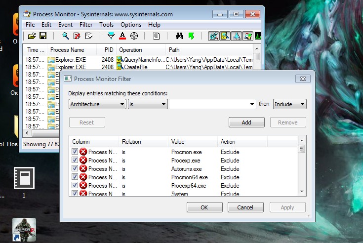Screen dimensions: 363x243
Task: Open the Process Tree toolbar icon
Action: point(157,36)
